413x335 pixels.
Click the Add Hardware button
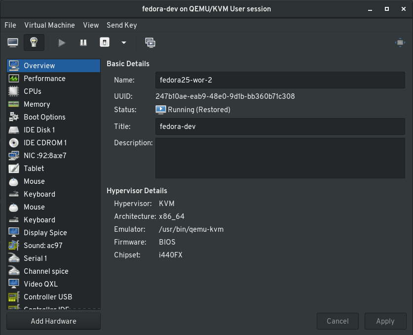pos(53,321)
